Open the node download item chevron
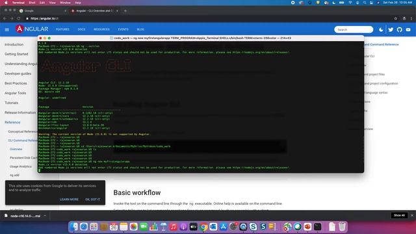 pyautogui.click(x=45, y=216)
